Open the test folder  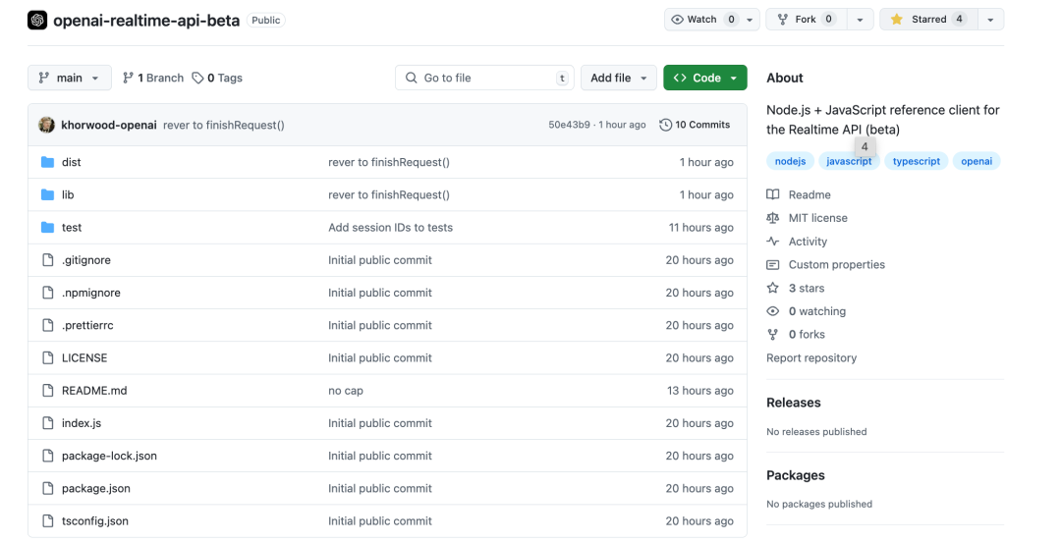72,228
